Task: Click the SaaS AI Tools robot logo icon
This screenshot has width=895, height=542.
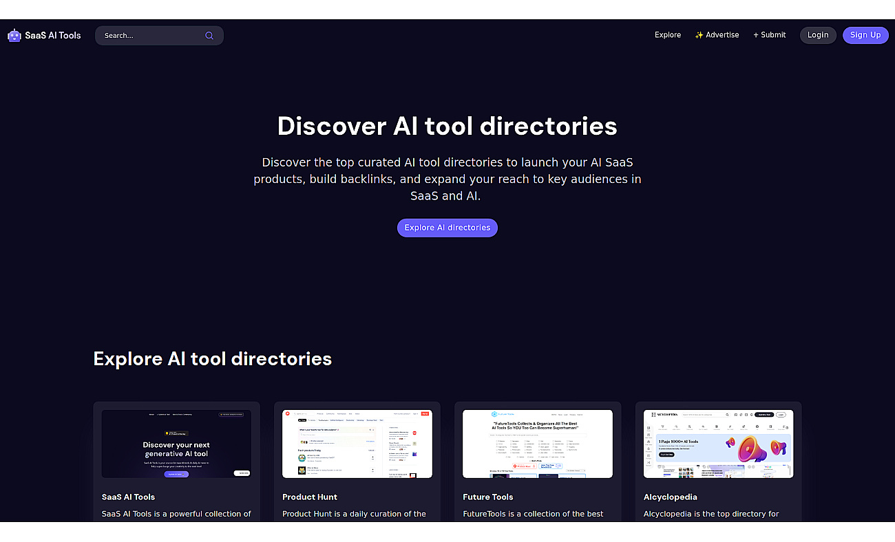Action: [14, 35]
